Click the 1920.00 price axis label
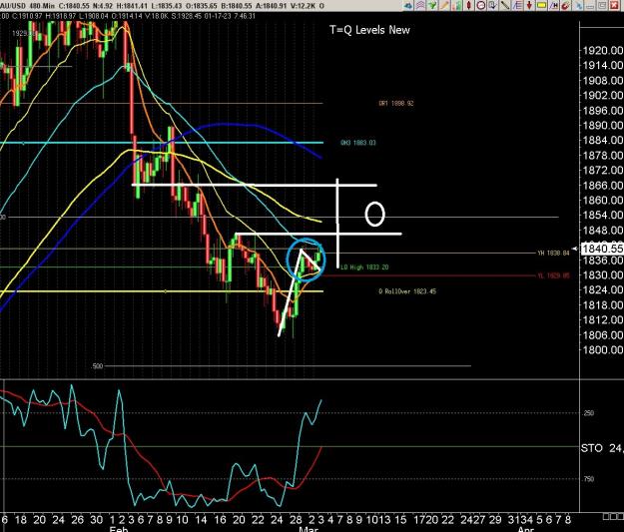This screenshot has height=532, width=624. [x=602, y=50]
